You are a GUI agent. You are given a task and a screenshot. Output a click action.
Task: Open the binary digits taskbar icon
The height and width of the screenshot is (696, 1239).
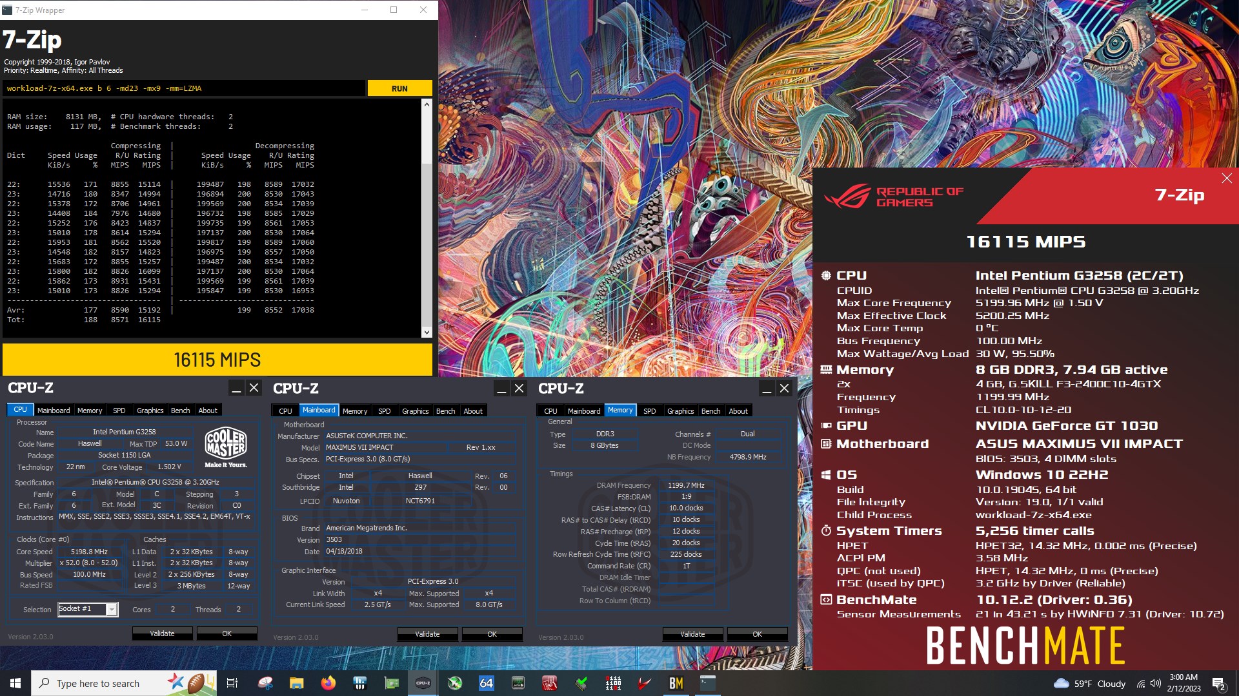click(x=613, y=683)
